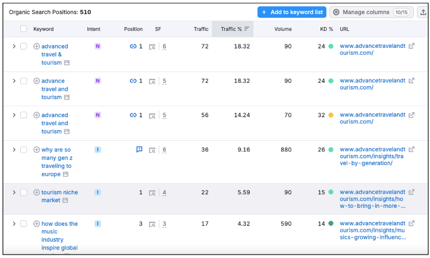Open external link icon for travel-by-generation URL
The image size is (430, 258).
point(411,149)
